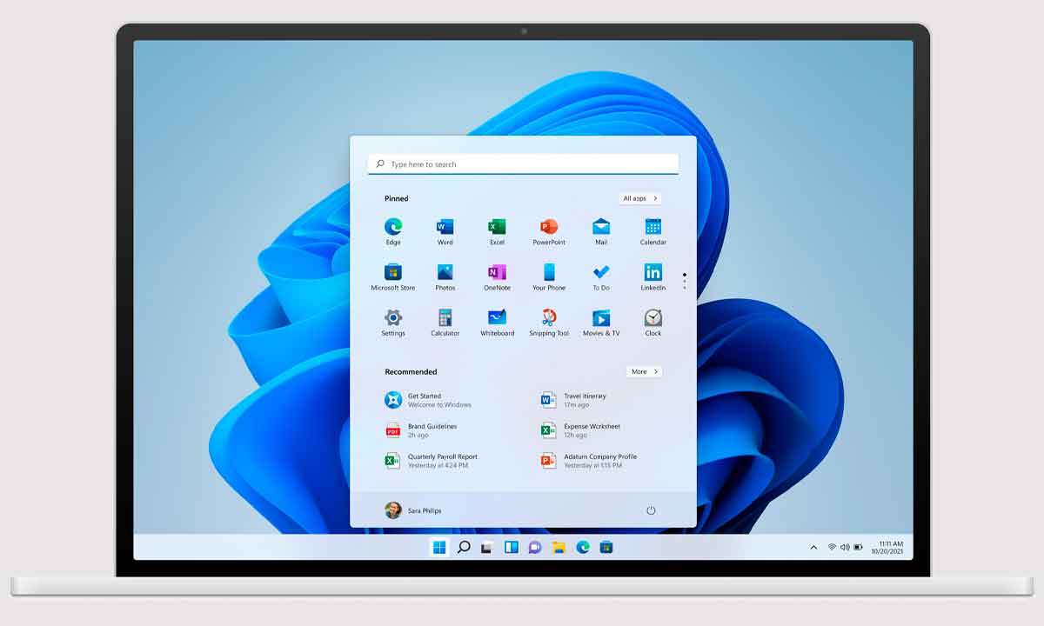Launch the Snipping Tool
1044x626 pixels.
pyautogui.click(x=549, y=320)
